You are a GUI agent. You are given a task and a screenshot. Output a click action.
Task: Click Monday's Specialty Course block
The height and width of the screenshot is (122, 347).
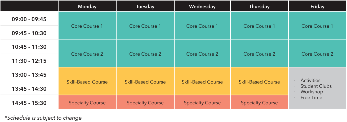pos(87,103)
